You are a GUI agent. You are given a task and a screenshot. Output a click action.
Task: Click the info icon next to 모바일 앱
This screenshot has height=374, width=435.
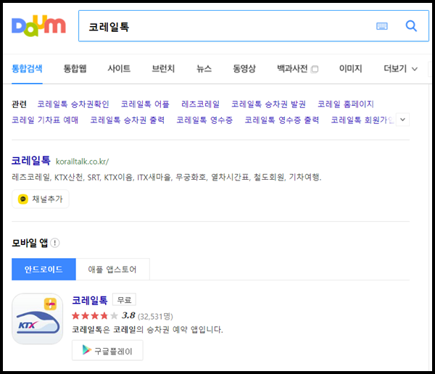tap(55, 243)
